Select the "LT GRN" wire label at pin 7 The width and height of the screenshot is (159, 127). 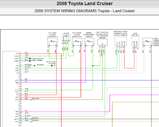coord(28,67)
